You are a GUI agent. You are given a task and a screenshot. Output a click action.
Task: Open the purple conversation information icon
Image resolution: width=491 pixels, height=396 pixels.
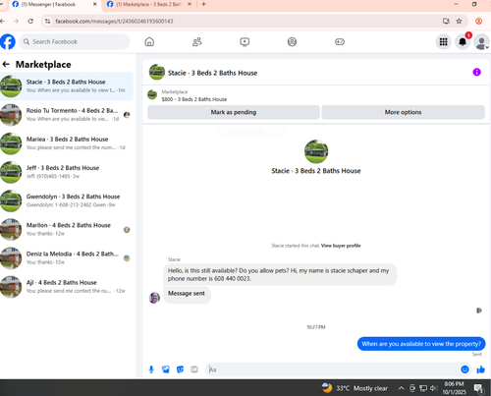(x=476, y=72)
